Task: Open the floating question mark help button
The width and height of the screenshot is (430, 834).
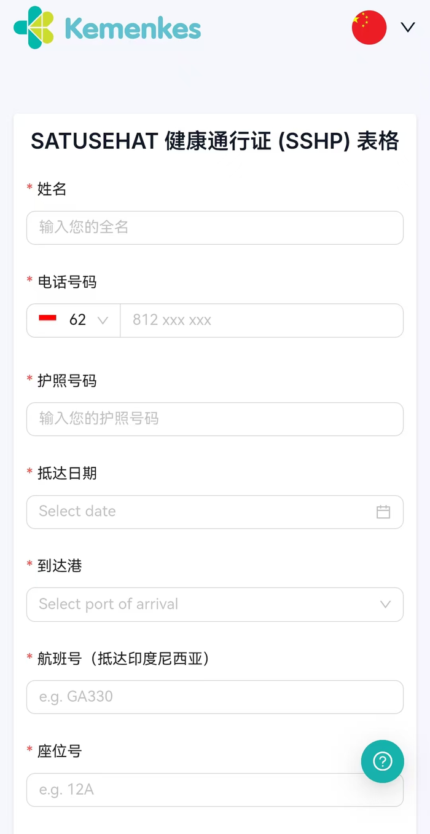Action: click(x=382, y=761)
